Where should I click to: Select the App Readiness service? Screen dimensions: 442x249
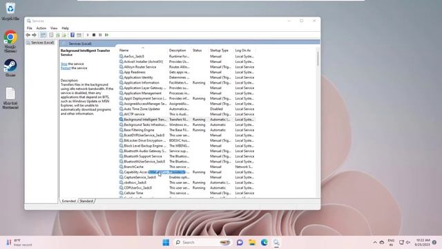186,72
